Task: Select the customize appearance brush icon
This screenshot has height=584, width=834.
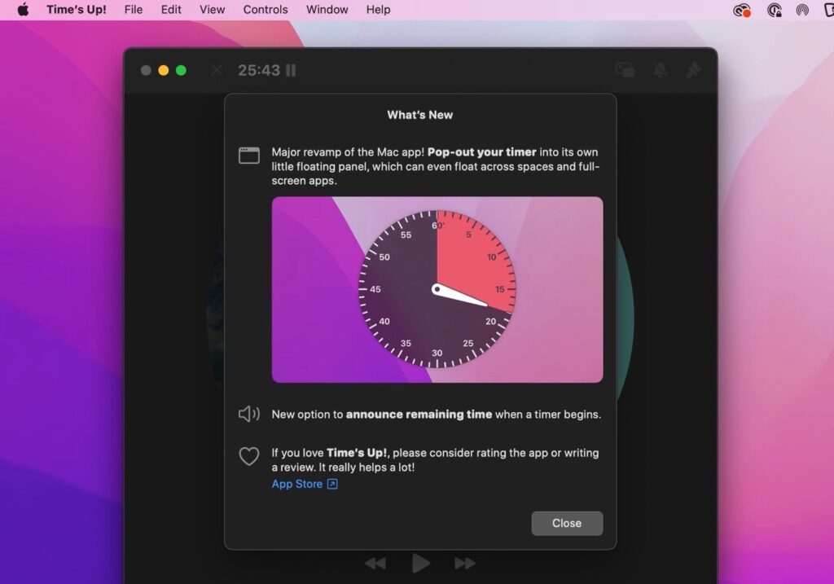Action: 693,70
